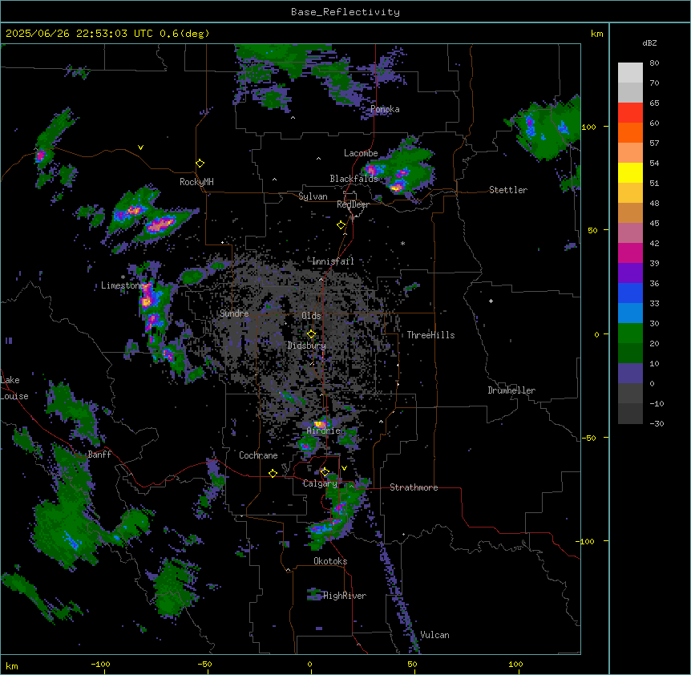Click the 50 tick label on the horizontal axis
The width and height of the screenshot is (691, 675).
413,664
